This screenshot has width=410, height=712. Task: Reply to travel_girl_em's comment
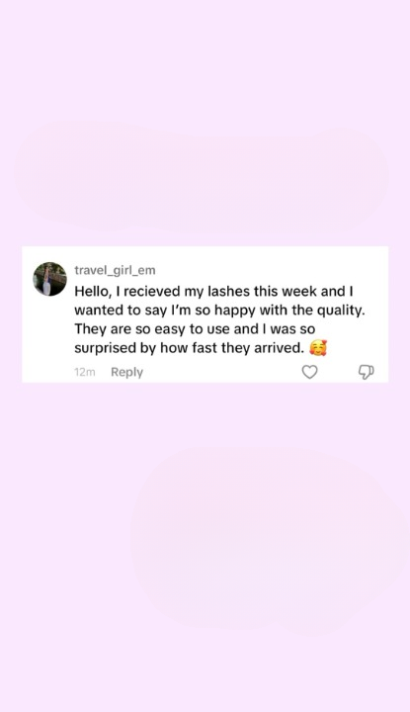click(126, 373)
